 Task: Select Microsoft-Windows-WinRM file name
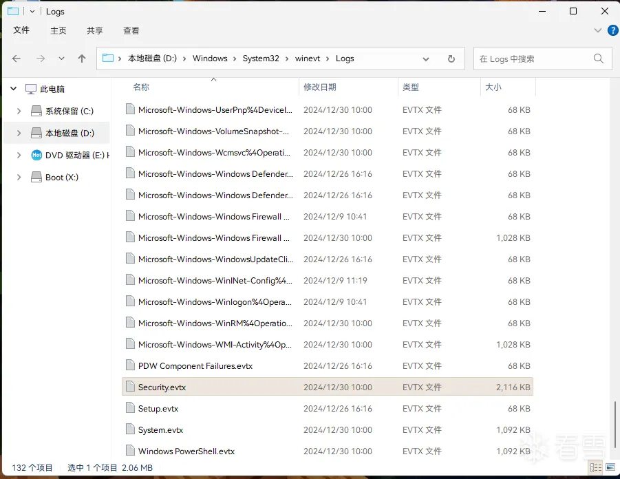pyautogui.click(x=215, y=323)
